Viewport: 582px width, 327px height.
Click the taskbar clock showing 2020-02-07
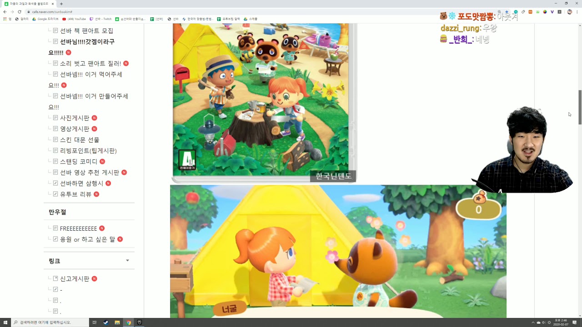tap(560, 322)
